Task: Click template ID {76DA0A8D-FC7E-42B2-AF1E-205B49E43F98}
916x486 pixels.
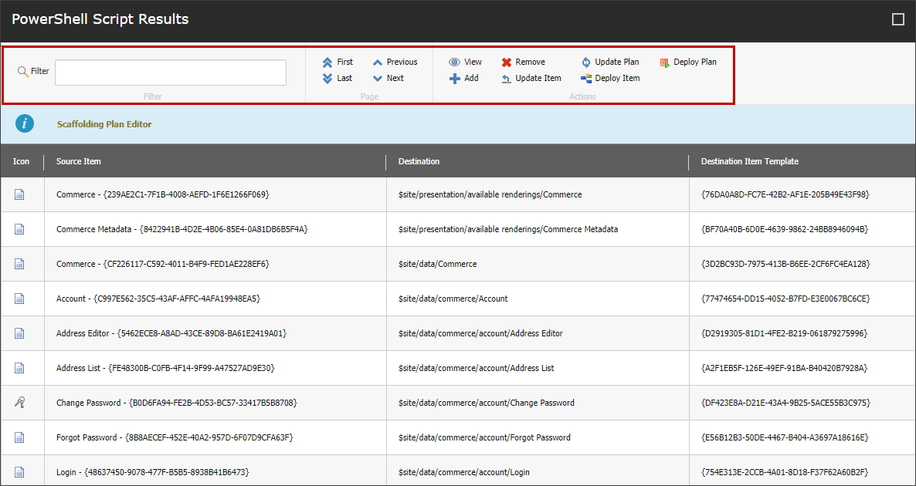Action: click(x=785, y=194)
